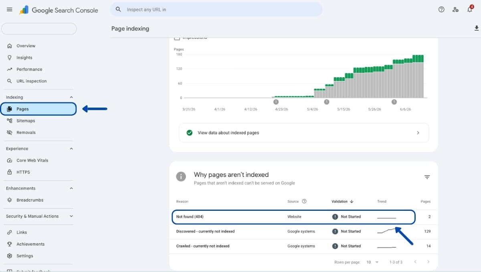
Task: Click the Sitemaps tree icon
Action: pyautogui.click(x=10, y=121)
